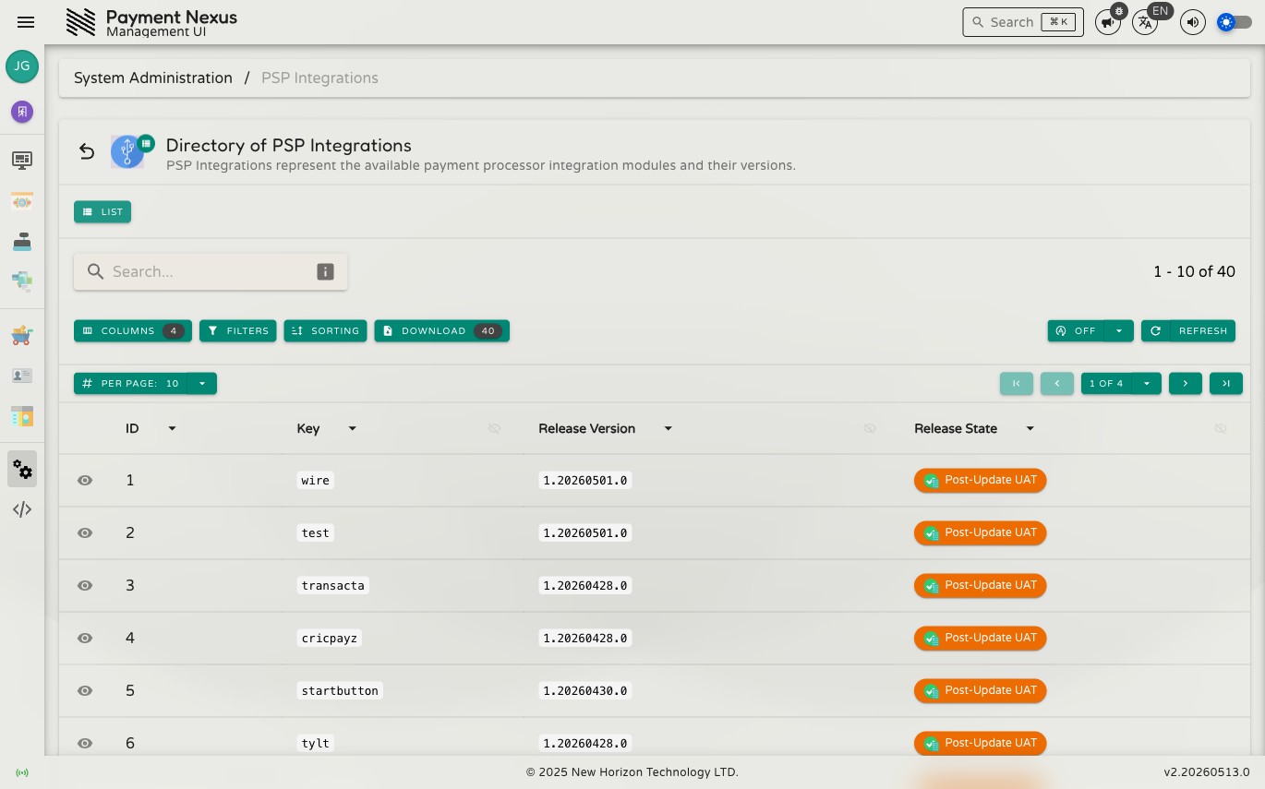Open the shopping cart sidebar icon
The height and width of the screenshot is (789, 1265).
22,336
